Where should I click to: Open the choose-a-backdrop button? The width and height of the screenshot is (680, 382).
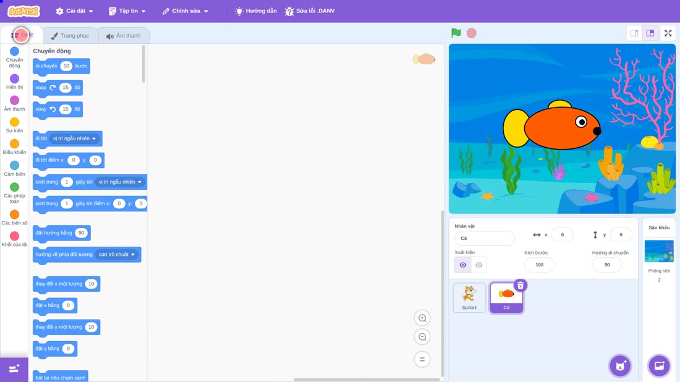(x=659, y=365)
